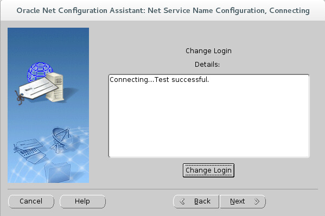Proceed with the Next button

click(x=243, y=201)
